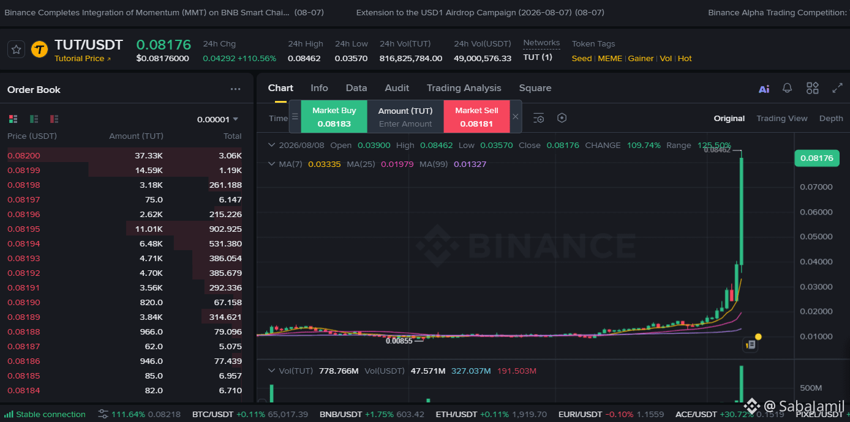This screenshot has width=850, height=422.
Task: Show only buy orders view icon
Action: coord(34,119)
